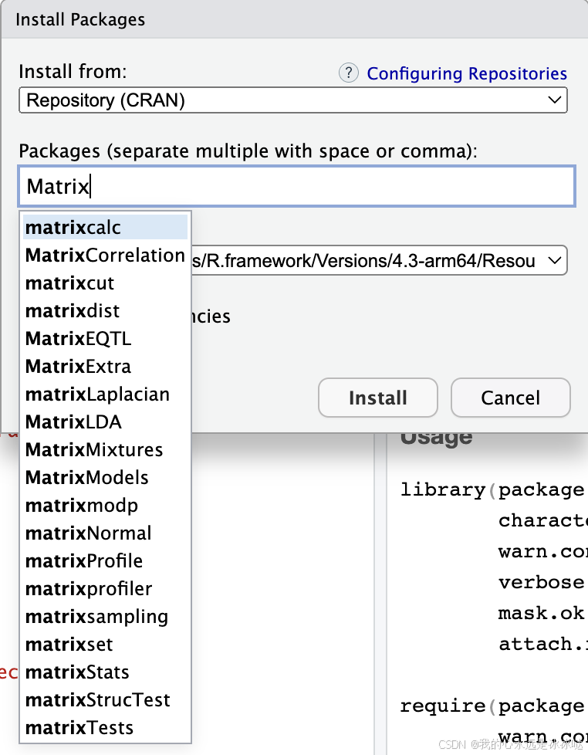Pick matrixNormal from the package suggestions
Viewport: 588px width, 755px height.
pyautogui.click(x=106, y=533)
